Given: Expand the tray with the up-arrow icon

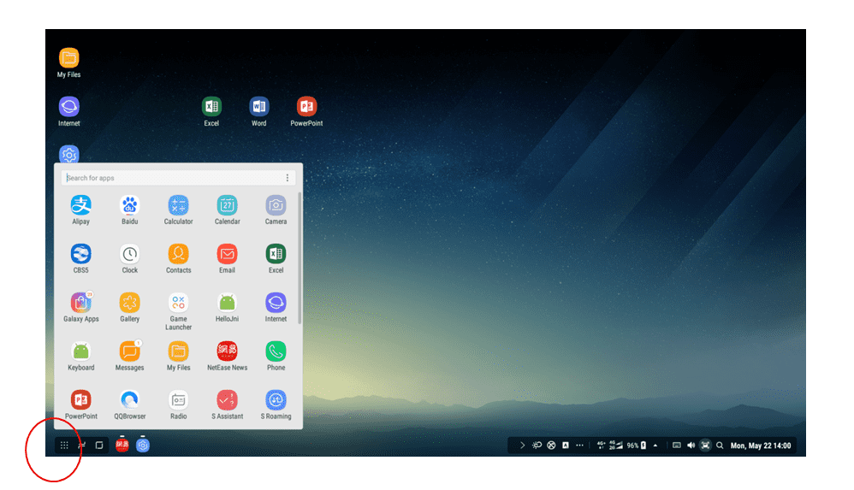Looking at the screenshot, I should 655,446.
